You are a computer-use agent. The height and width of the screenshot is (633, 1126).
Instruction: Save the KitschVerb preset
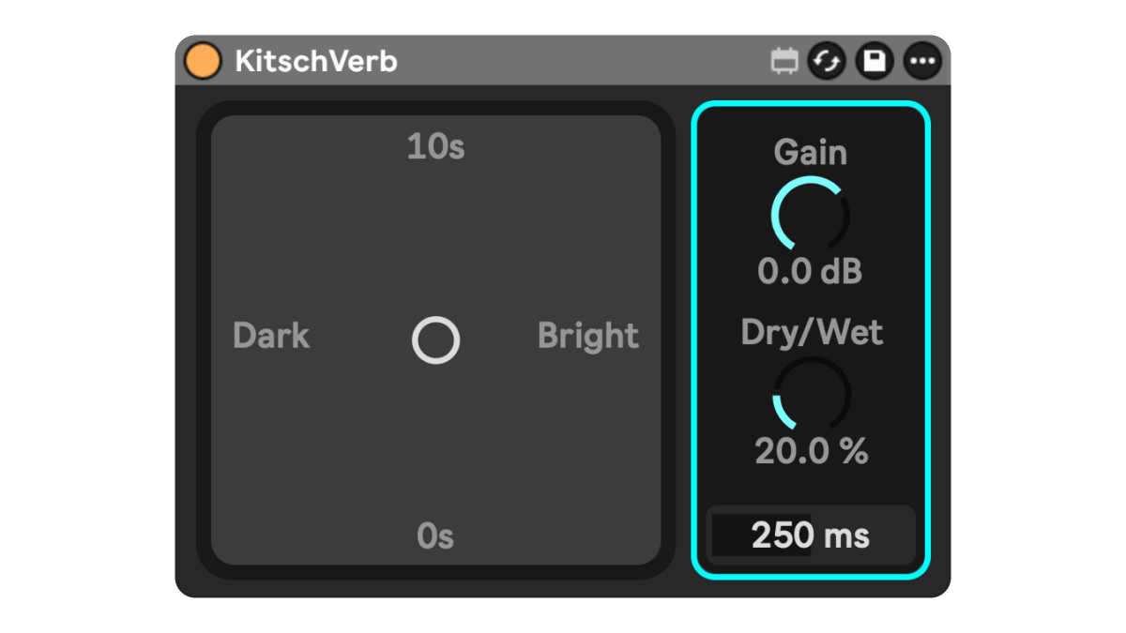click(x=874, y=60)
